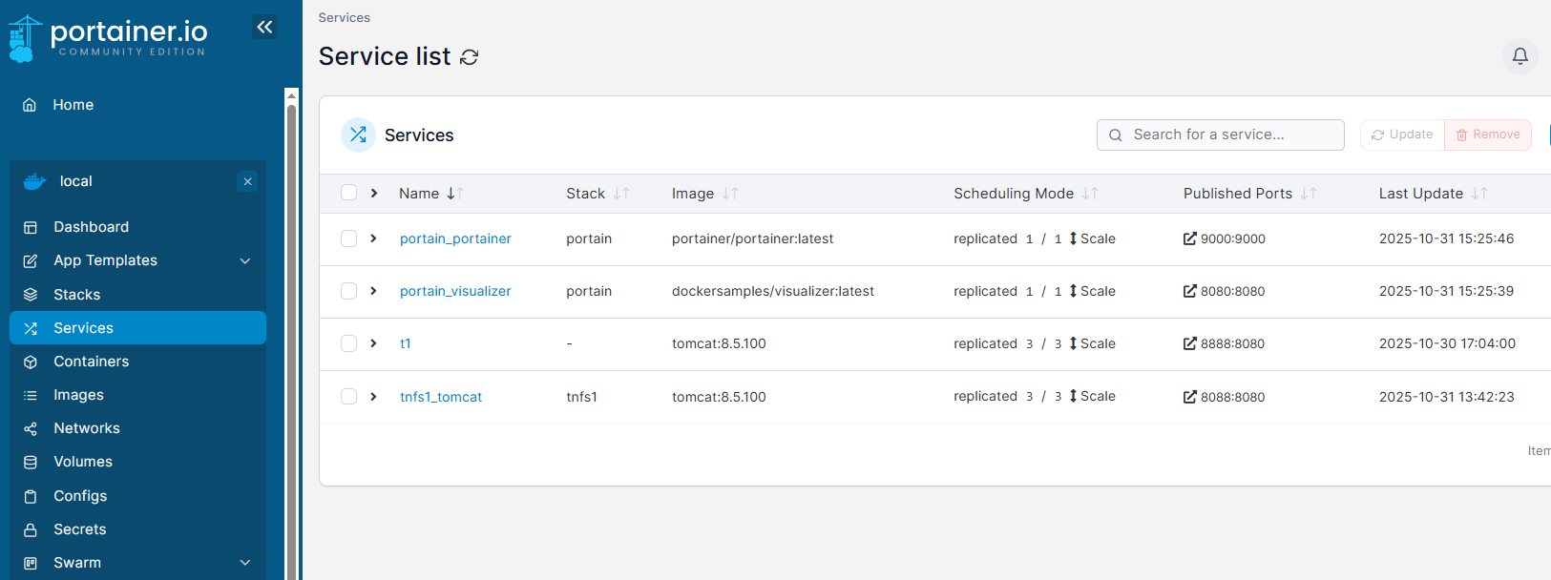Select all services header checkbox

pos(348,193)
